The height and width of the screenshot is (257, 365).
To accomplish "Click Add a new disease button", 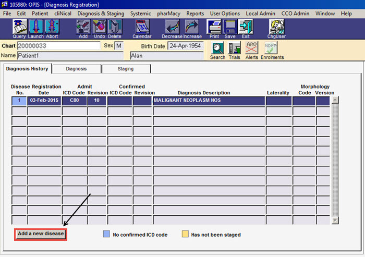I will (41, 234).
